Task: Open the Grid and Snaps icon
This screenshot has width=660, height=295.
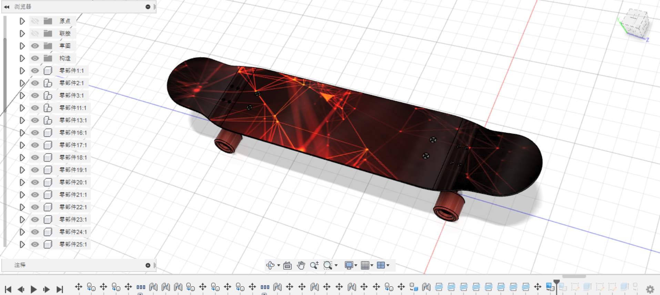Action: point(365,265)
